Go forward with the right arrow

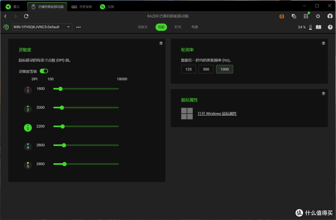pyautogui.click(x=16, y=16)
